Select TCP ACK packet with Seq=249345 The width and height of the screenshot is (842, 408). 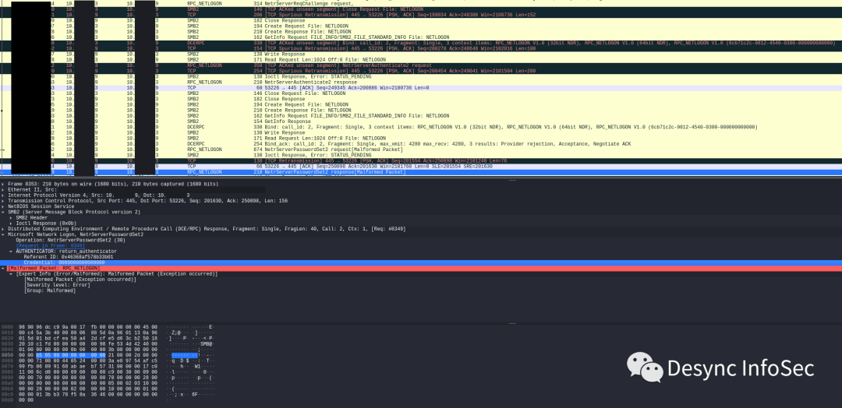pyautogui.click(x=421, y=88)
